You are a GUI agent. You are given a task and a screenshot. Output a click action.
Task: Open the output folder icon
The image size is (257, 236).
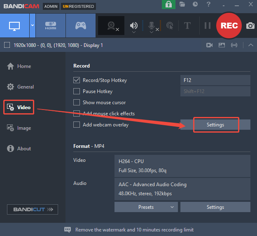pyautogui.click(x=182, y=4)
